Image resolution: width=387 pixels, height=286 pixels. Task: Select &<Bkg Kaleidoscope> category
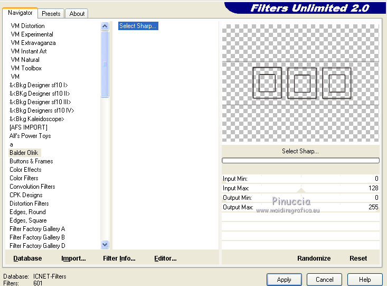pyautogui.click(x=36, y=119)
